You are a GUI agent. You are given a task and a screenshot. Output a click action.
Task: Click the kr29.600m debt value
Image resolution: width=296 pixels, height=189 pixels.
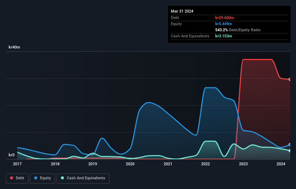coord(225,18)
